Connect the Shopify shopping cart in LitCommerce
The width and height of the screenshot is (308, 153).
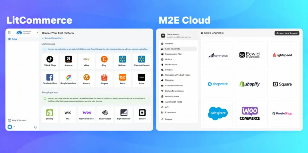coord(50,115)
